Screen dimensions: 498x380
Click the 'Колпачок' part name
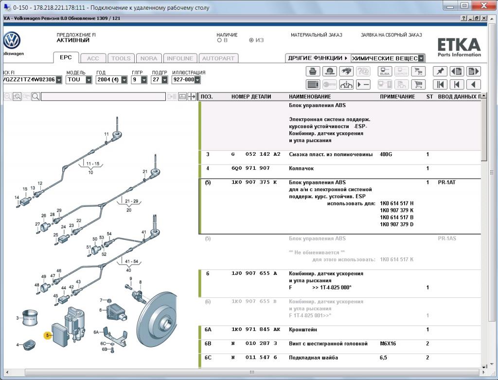click(301, 168)
